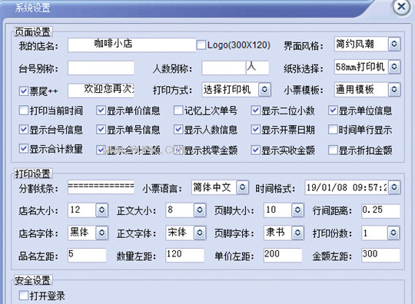Enable 打印当前时间 checkbox

(24, 111)
